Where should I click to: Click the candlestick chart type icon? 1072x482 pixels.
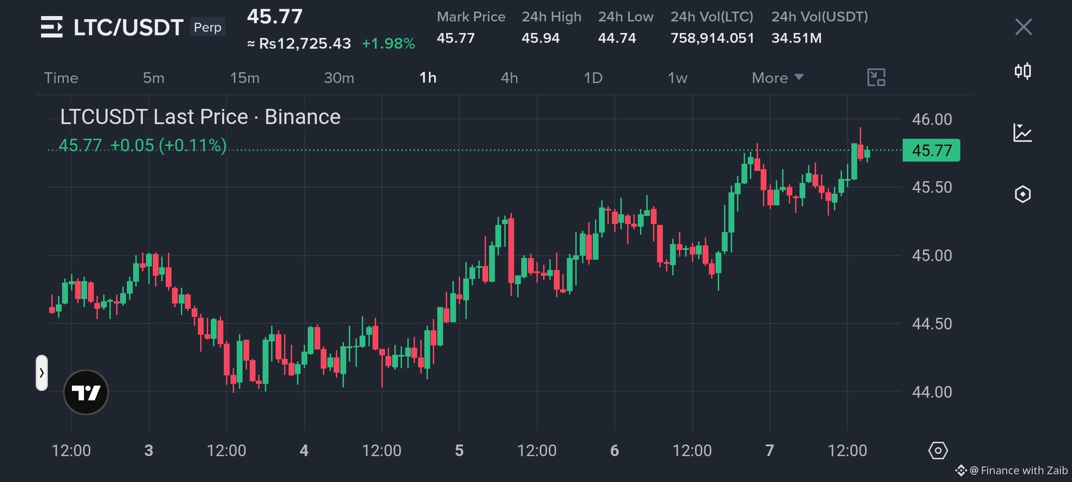(x=1023, y=71)
